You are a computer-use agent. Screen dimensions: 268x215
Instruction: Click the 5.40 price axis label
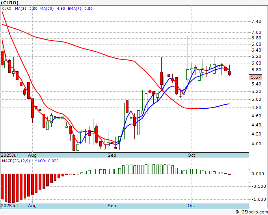click(256, 84)
